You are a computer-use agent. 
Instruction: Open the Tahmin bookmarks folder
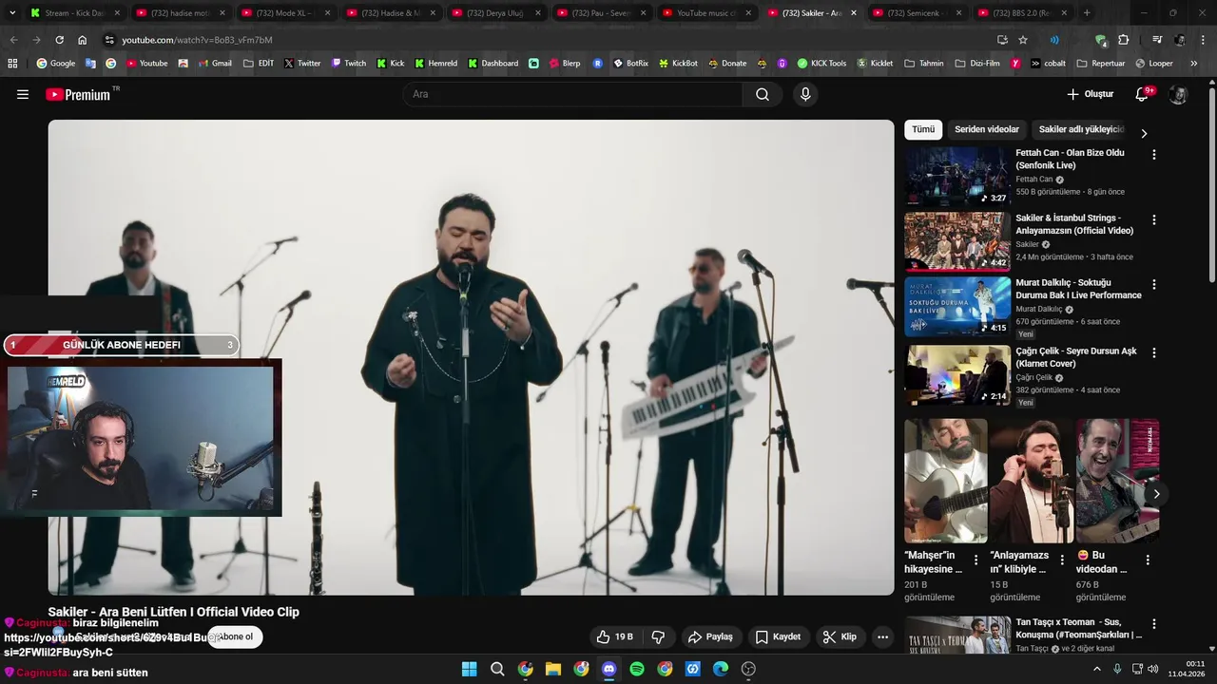(924, 64)
